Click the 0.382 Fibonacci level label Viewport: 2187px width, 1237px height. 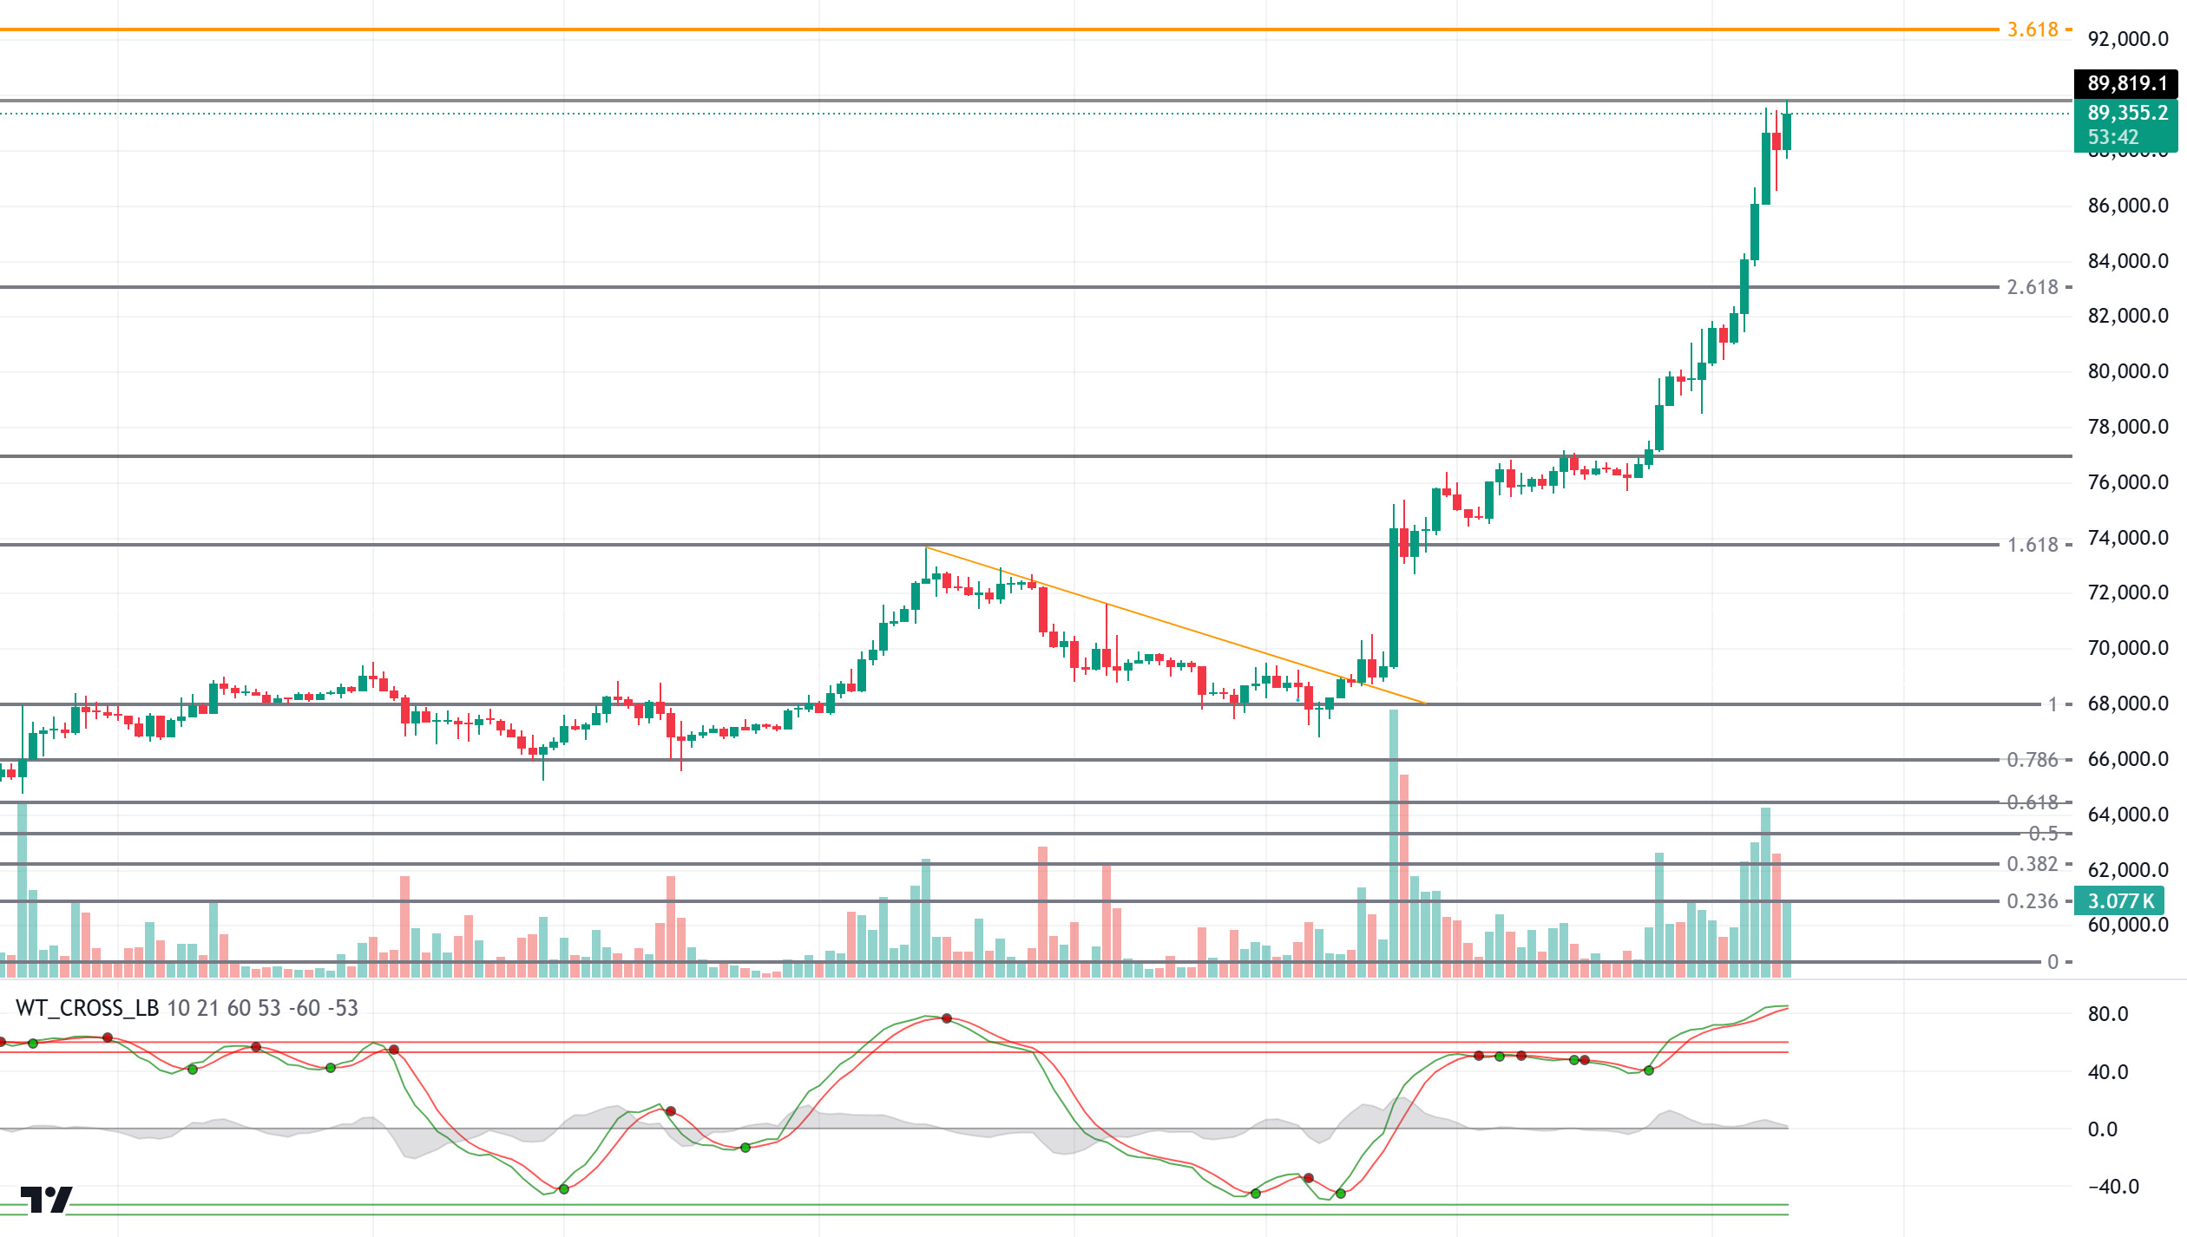pyautogui.click(x=2033, y=864)
